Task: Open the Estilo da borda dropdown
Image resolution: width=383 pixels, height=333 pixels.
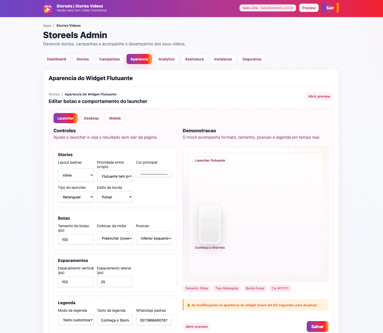Action: 115,197
